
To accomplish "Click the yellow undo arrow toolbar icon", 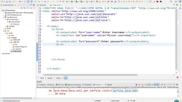I will tap(13, 2).
